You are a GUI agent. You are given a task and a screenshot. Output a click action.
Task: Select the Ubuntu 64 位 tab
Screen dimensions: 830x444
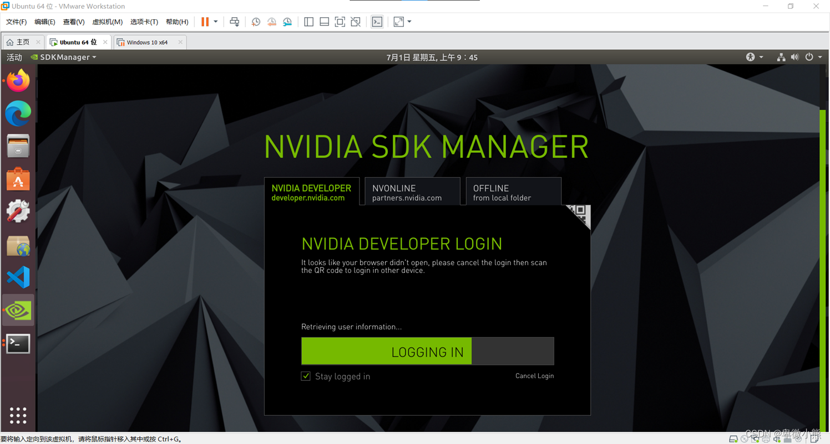coord(78,42)
